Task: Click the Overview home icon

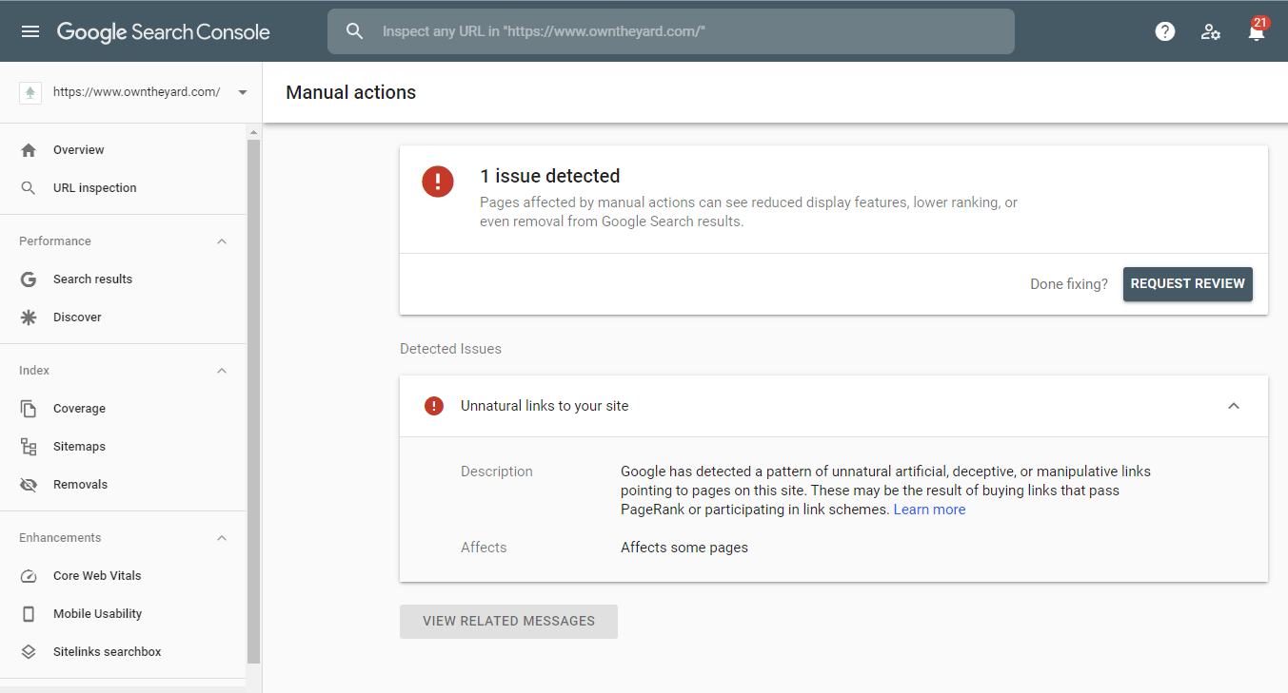Action: pyautogui.click(x=29, y=150)
